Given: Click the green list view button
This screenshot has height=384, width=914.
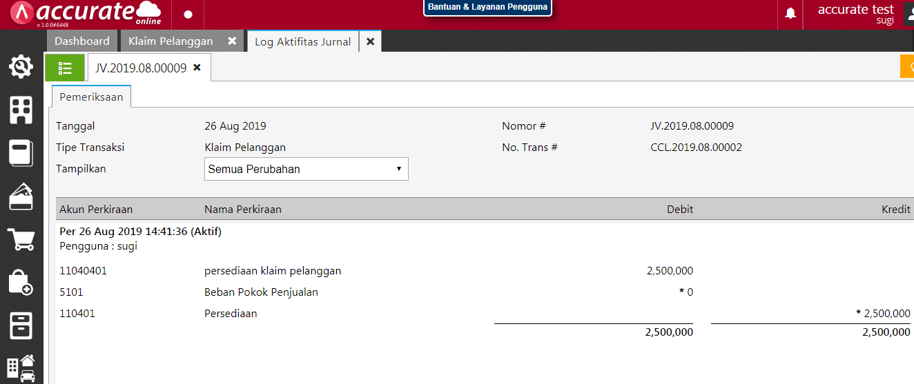Looking at the screenshot, I should click(x=66, y=68).
